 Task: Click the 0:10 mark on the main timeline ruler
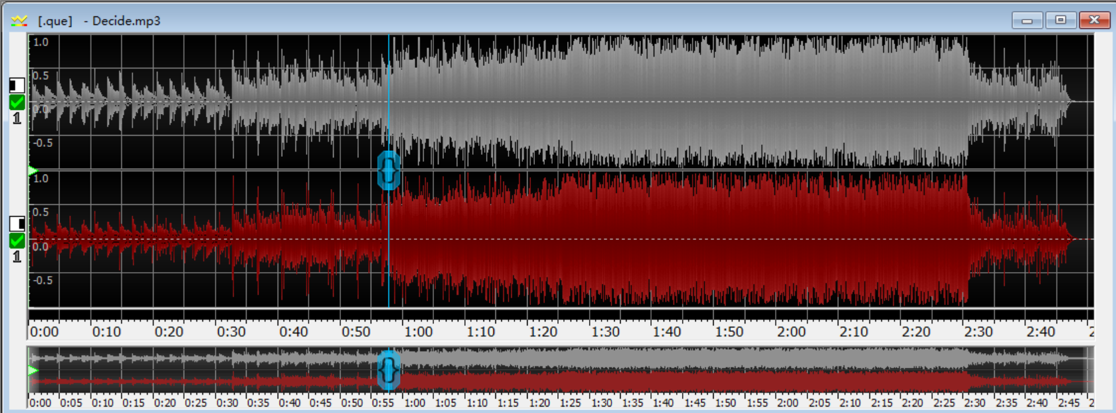click(x=106, y=332)
